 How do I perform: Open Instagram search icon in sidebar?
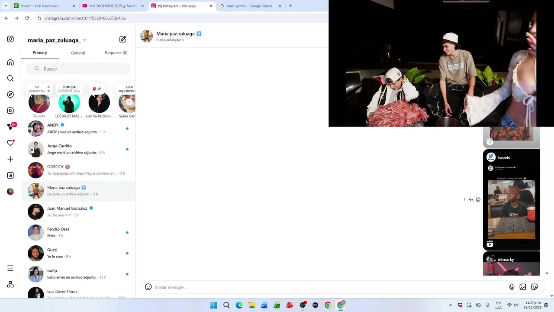click(x=10, y=78)
